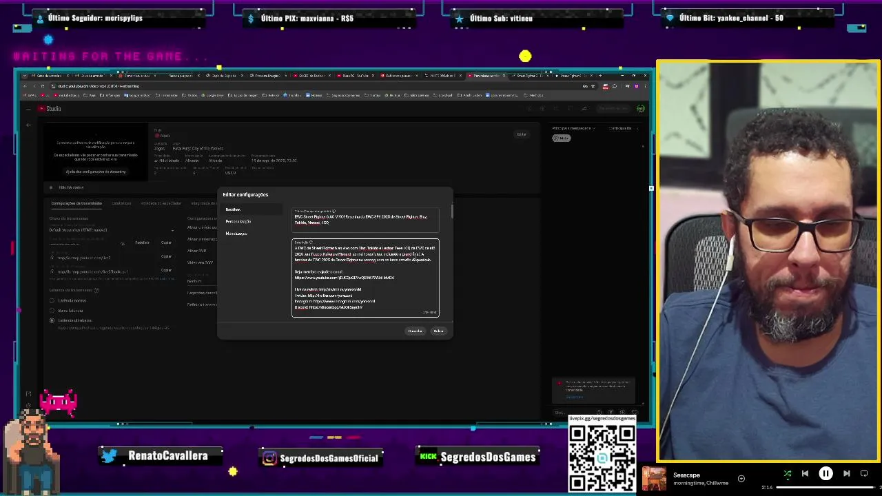This screenshot has height=496, width=882.
Task: Open the browser three-dot menu
Action: click(646, 86)
